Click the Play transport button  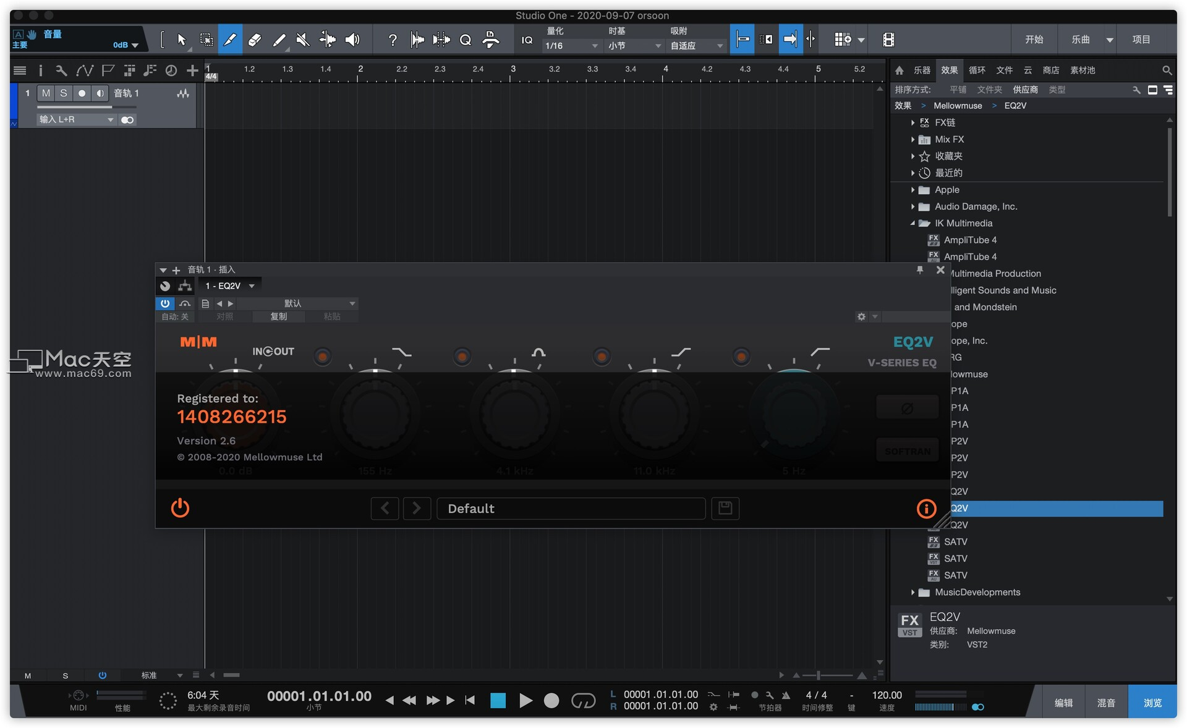point(525,700)
